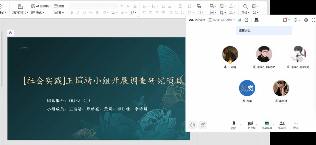Open the 更多 menu
This screenshot has width=316, height=145.
(296, 125)
